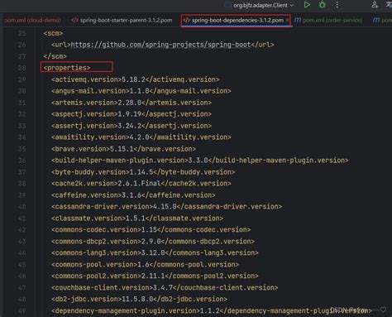Click the opening <scm> tag
Screen dimensions: 392x317
tap(53, 33)
